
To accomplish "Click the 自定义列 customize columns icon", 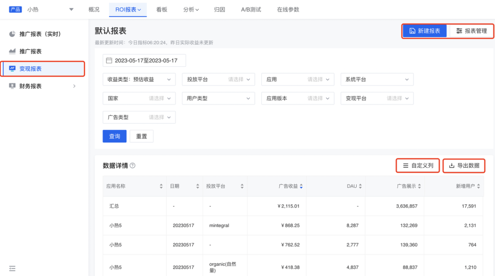I will tap(405, 165).
